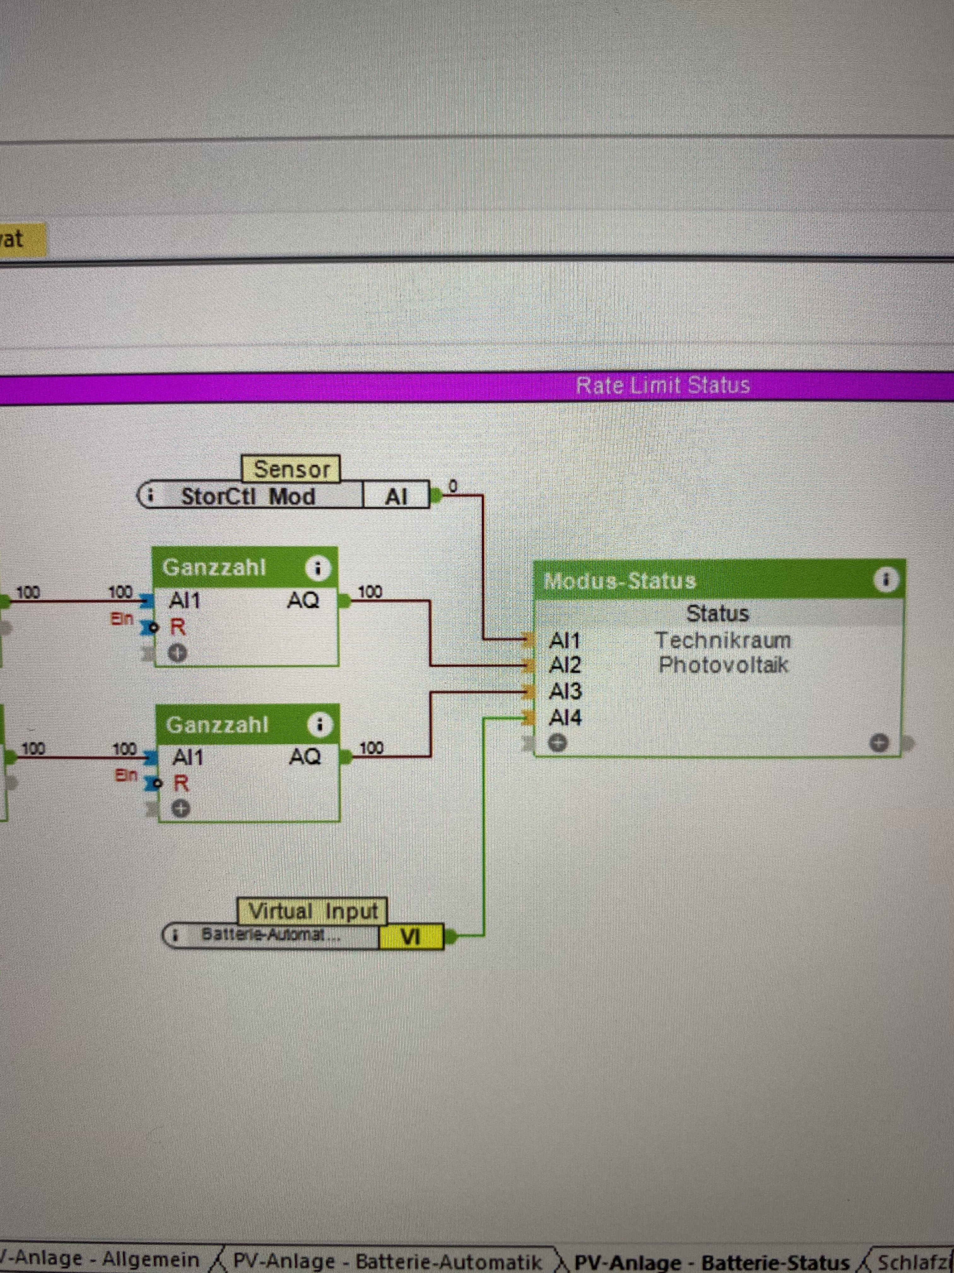Click inverted R input on lower Ganzzahl
This screenshot has height=1273, width=954.
coord(153,783)
